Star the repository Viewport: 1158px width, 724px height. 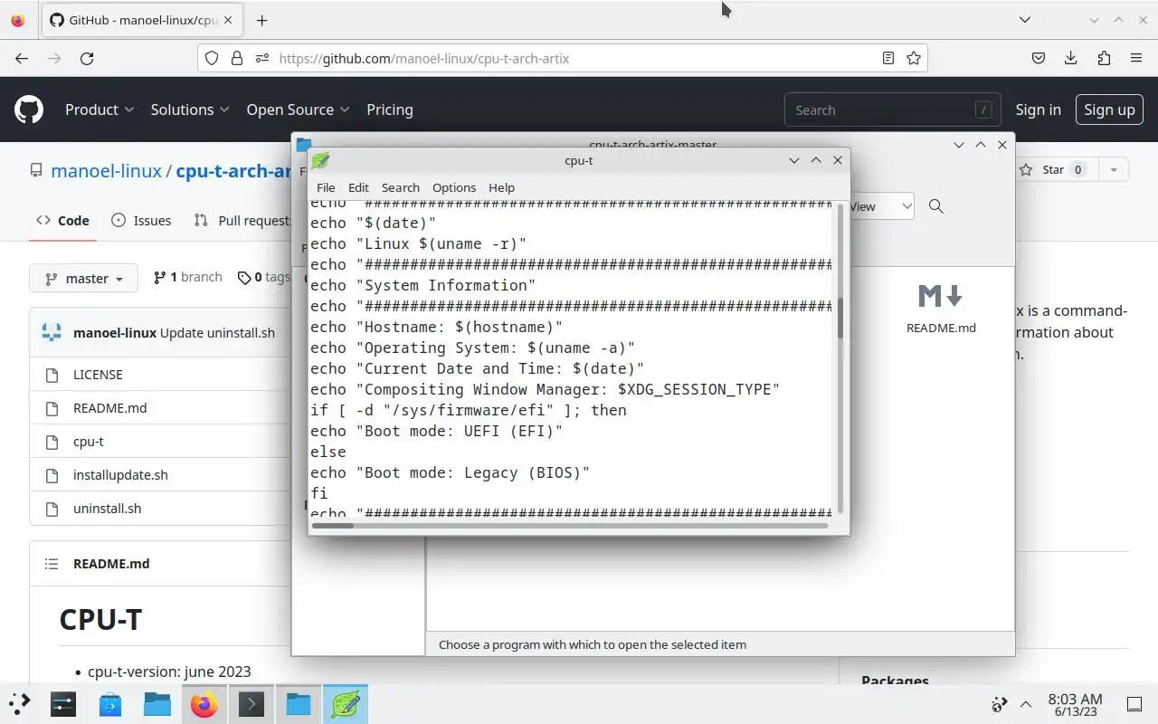point(1052,169)
